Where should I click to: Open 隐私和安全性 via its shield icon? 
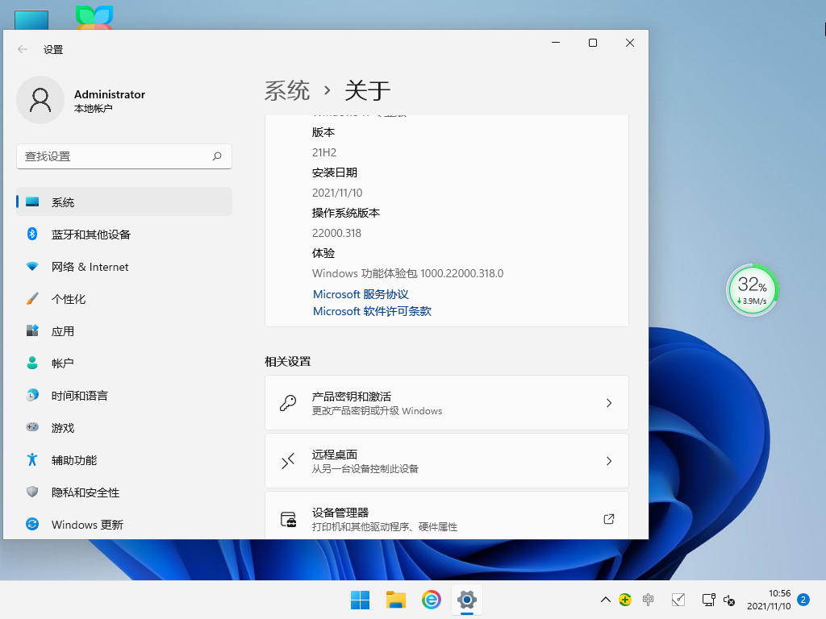(x=32, y=492)
